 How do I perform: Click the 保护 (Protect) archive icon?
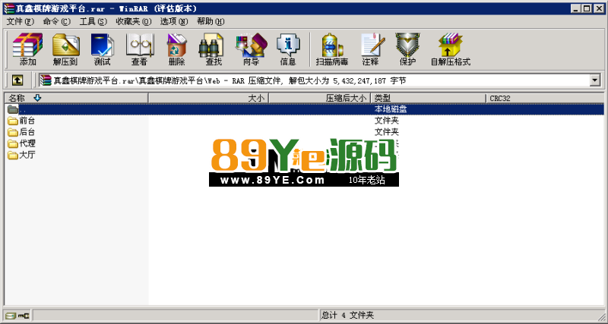(x=407, y=49)
